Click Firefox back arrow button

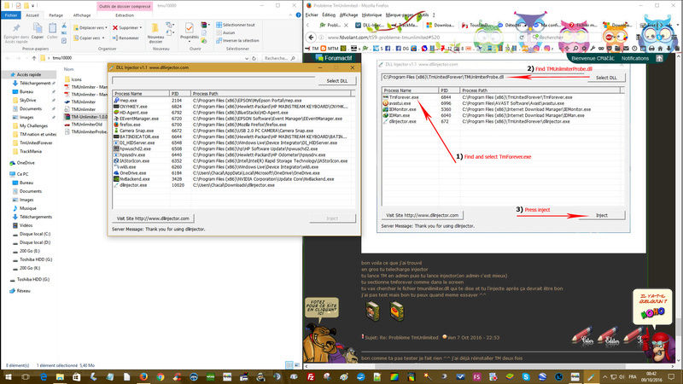311,38
